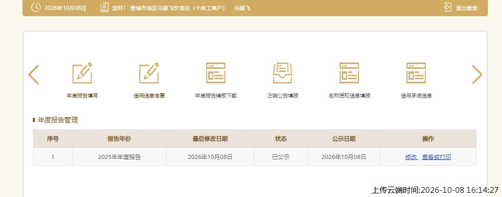Click the logout door icon
This screenshot has height=197, width=502.
pyautogui.click(x=448, y=8)
